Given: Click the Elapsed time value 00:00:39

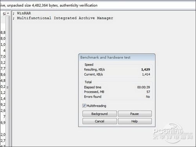Looking at the screenshot, I should click(143, 87).
